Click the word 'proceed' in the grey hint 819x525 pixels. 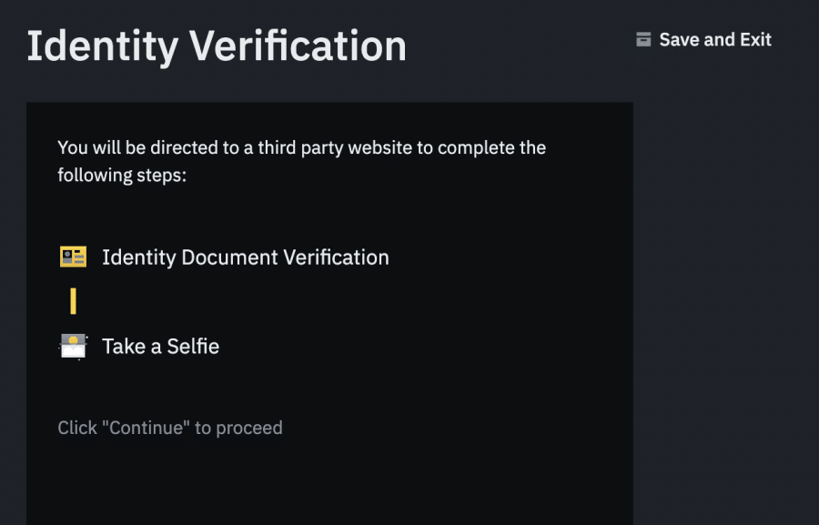(x=249, y=429)
